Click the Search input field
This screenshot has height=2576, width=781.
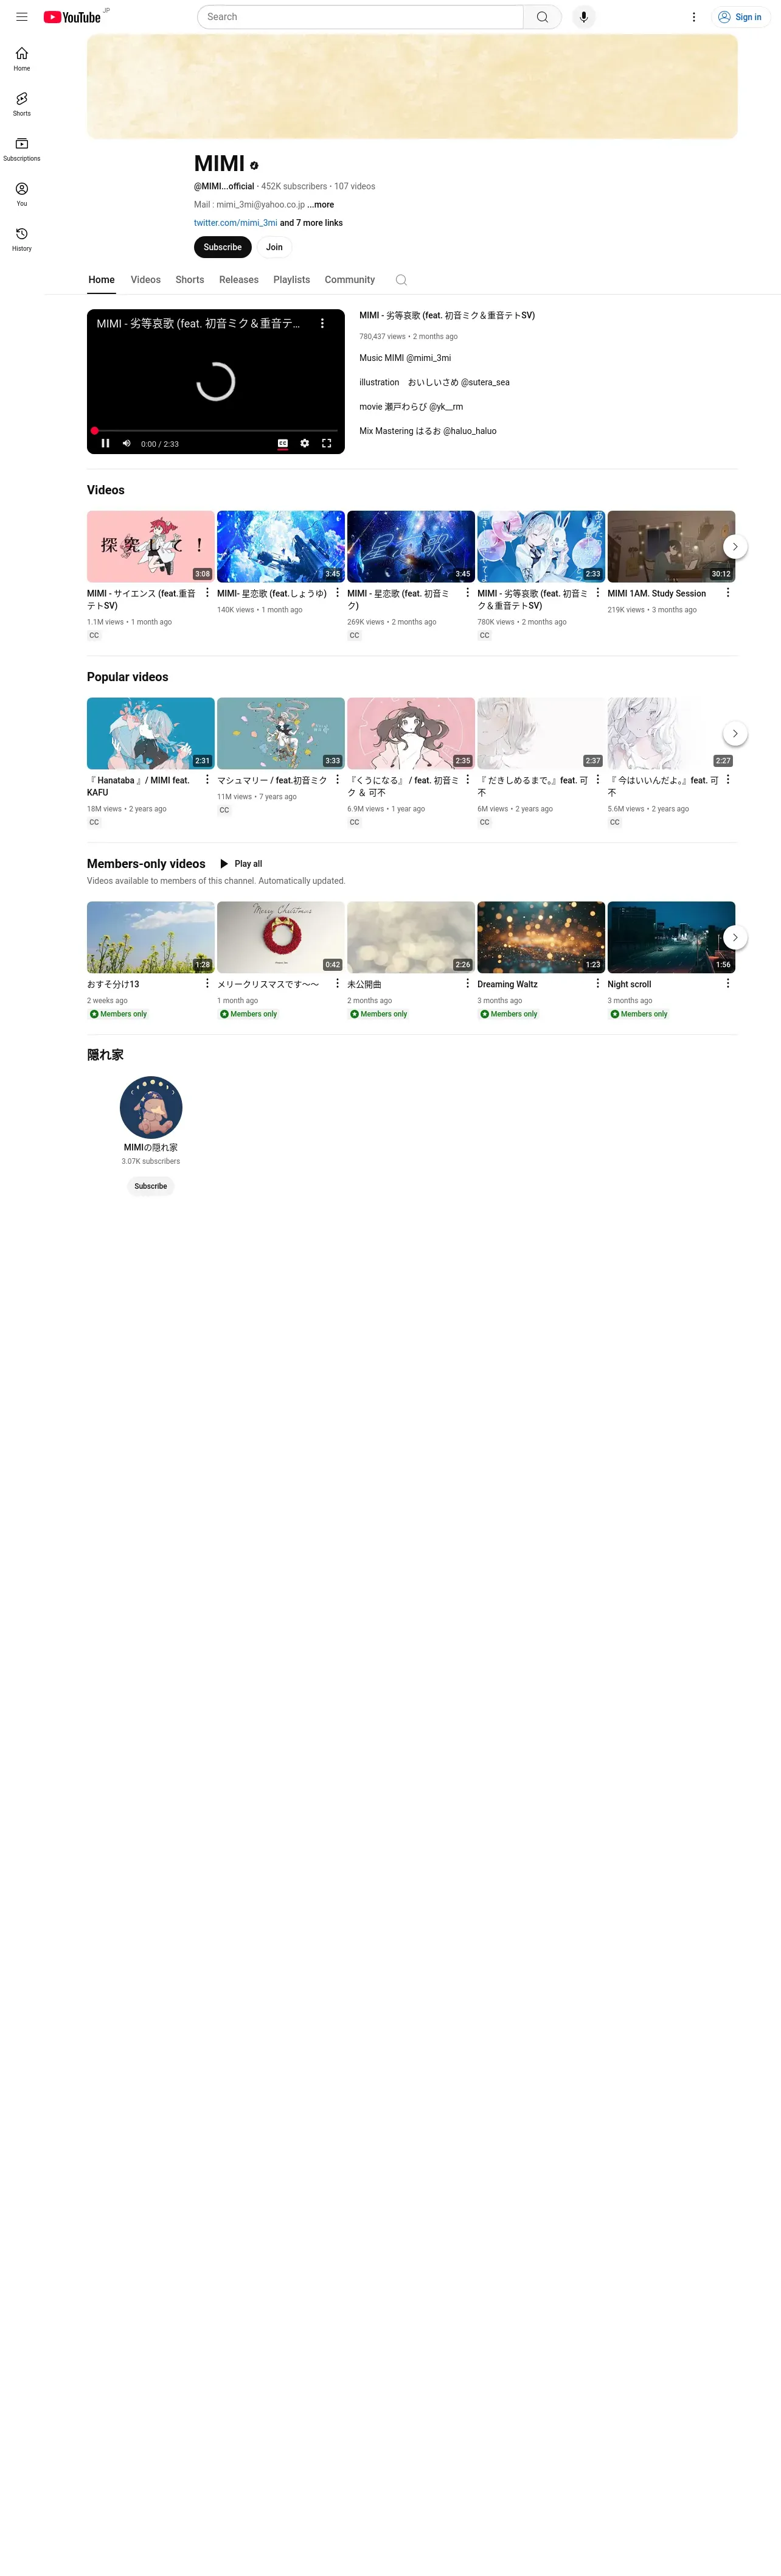click(361, 17)
